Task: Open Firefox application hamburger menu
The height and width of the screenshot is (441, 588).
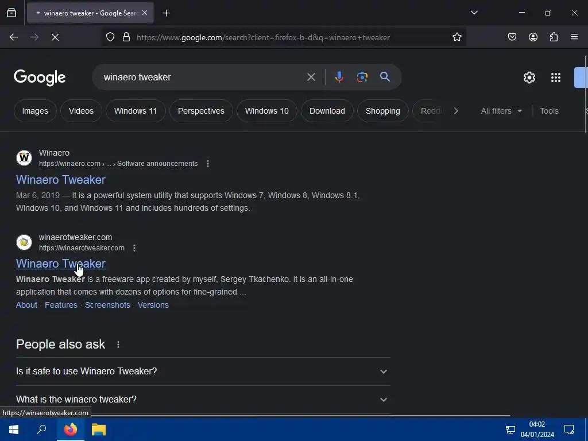Action: pos(574,37)
